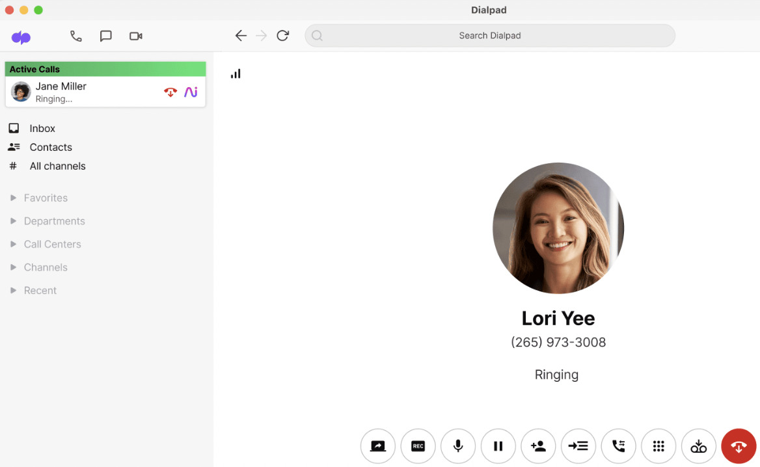This screenshot has width=760, height=467.
Task: Reload the page with refresh icon
Action: 282,36
